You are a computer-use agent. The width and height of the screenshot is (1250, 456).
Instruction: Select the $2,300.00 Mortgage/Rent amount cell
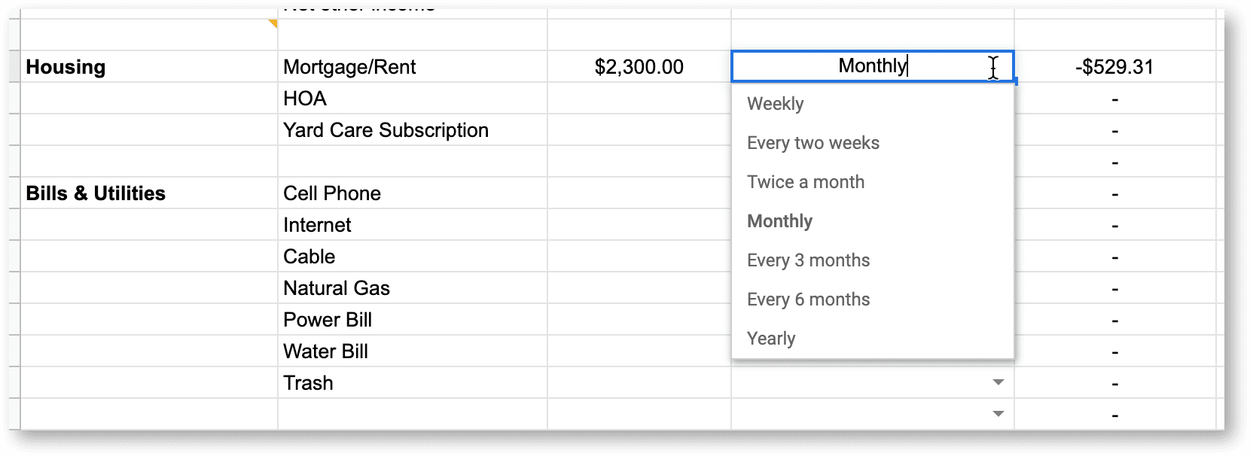(x=639, y=67)
